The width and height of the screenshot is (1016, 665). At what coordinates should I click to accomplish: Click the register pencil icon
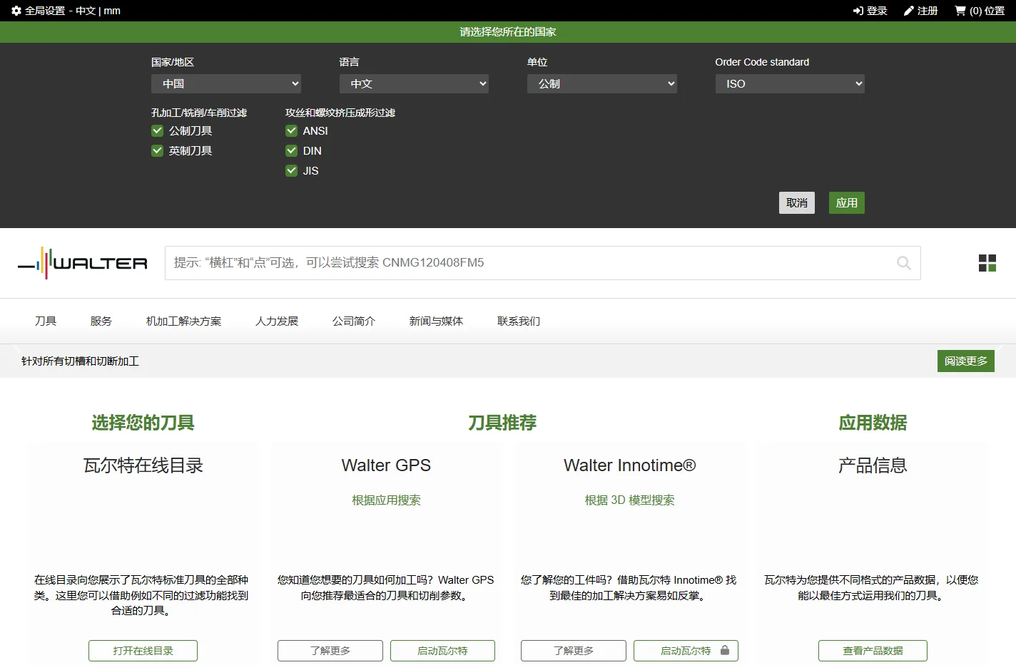coord(908,11)
